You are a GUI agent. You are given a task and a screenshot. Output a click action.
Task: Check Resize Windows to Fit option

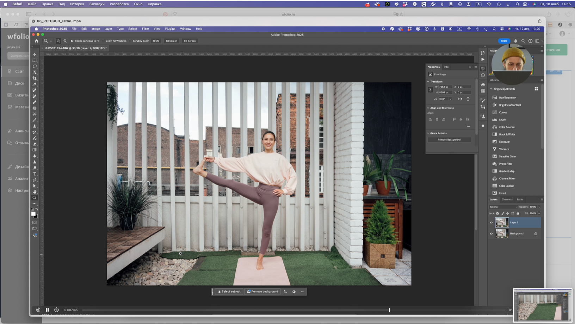point(72,41)
